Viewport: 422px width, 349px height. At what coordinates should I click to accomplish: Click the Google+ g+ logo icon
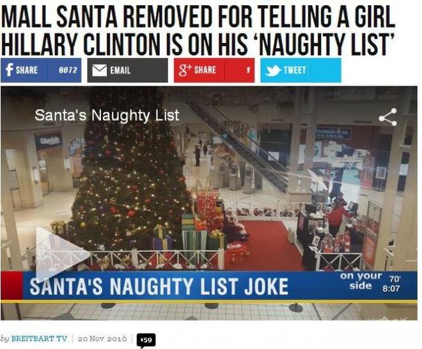[x=185, y=70]
